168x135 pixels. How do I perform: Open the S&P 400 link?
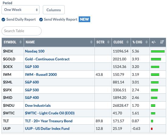(x=32, y=98)
